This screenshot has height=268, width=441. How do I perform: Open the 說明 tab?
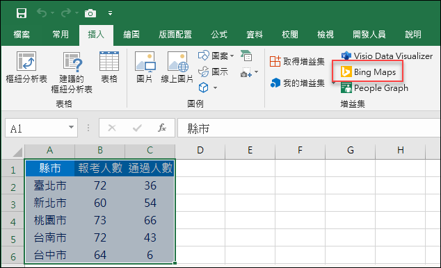413,35
